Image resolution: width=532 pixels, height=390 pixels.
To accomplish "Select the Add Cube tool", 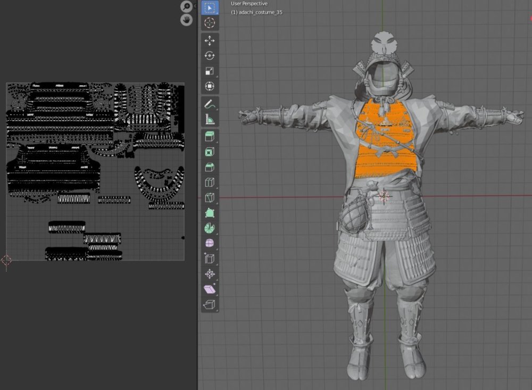I will 210,137.
